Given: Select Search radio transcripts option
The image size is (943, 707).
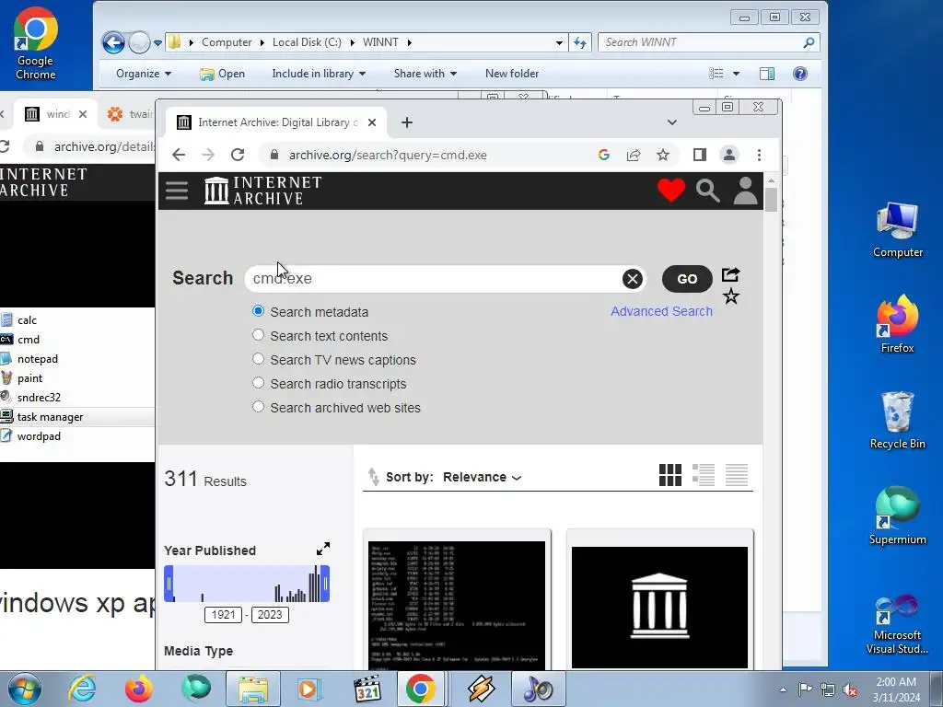Looking at the screenshot, I should pos(258,382).
